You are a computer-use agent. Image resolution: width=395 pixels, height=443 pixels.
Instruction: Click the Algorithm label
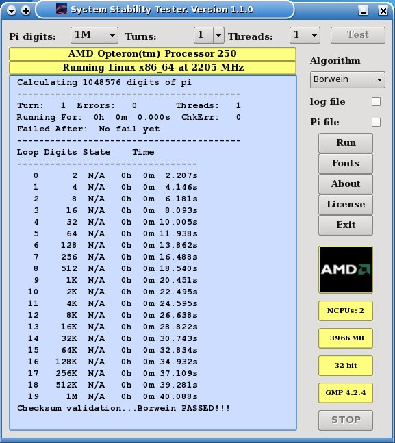(x=335, y=60)
